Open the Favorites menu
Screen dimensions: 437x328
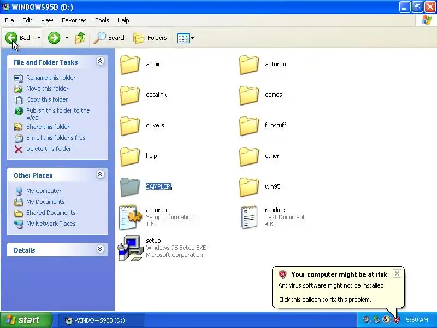(74, 20)
